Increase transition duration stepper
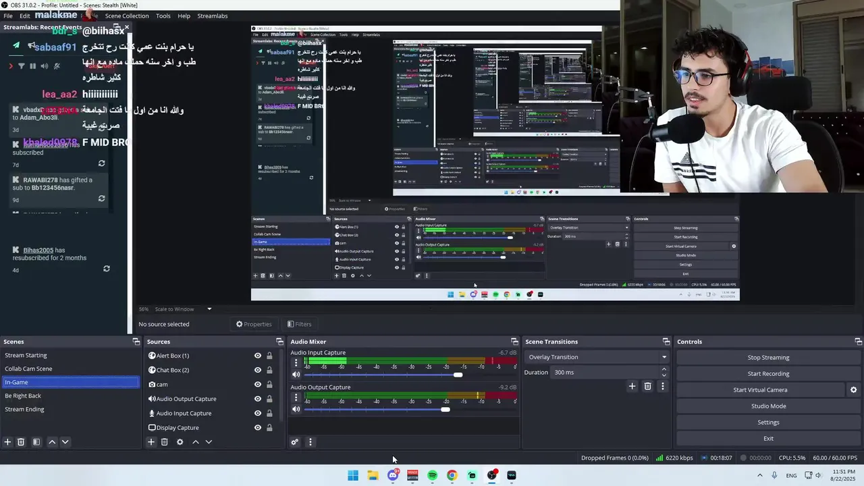 tap(664, 369)
